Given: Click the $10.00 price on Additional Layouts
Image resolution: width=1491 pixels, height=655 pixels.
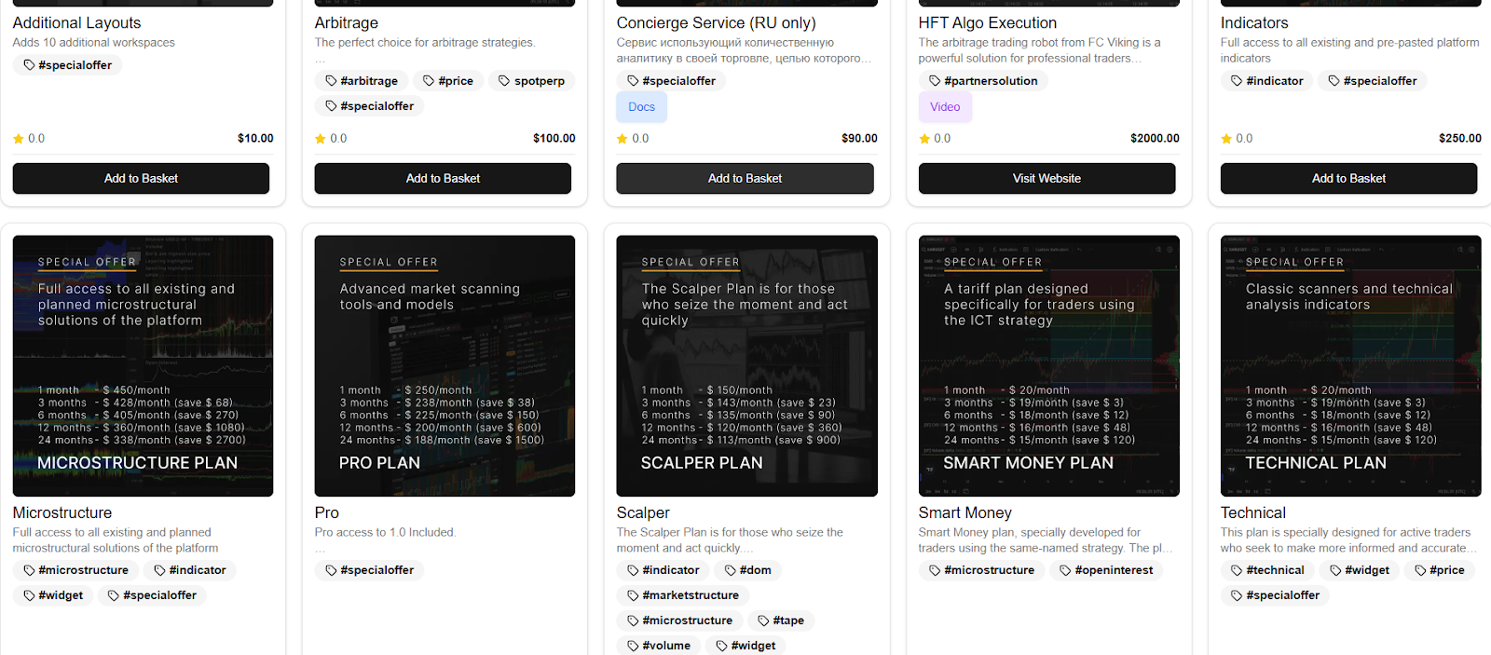Looking at the screenshot, I should pos(255,139).
